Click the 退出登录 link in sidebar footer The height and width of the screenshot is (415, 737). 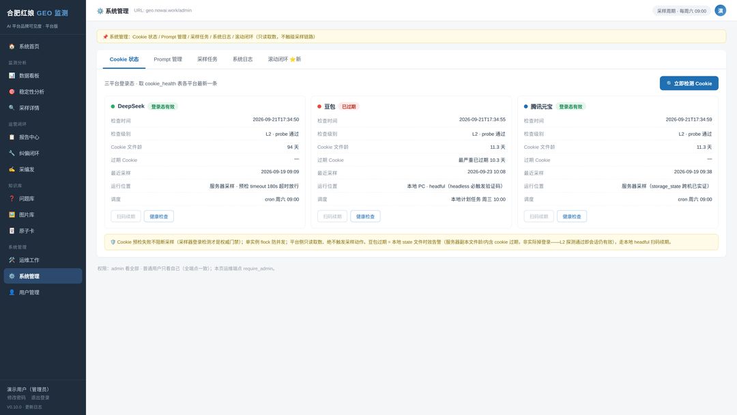coord(40,398)
